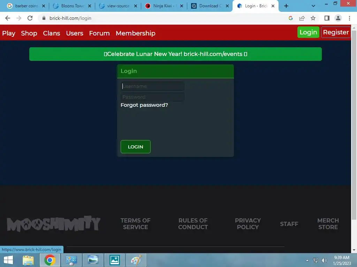Open the Rules of Conduct footer link
Screen dimensions: 357x267
(193, 224)
